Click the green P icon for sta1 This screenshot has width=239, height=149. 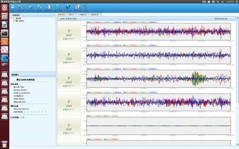pyautogui.click(x=69, y=31)
